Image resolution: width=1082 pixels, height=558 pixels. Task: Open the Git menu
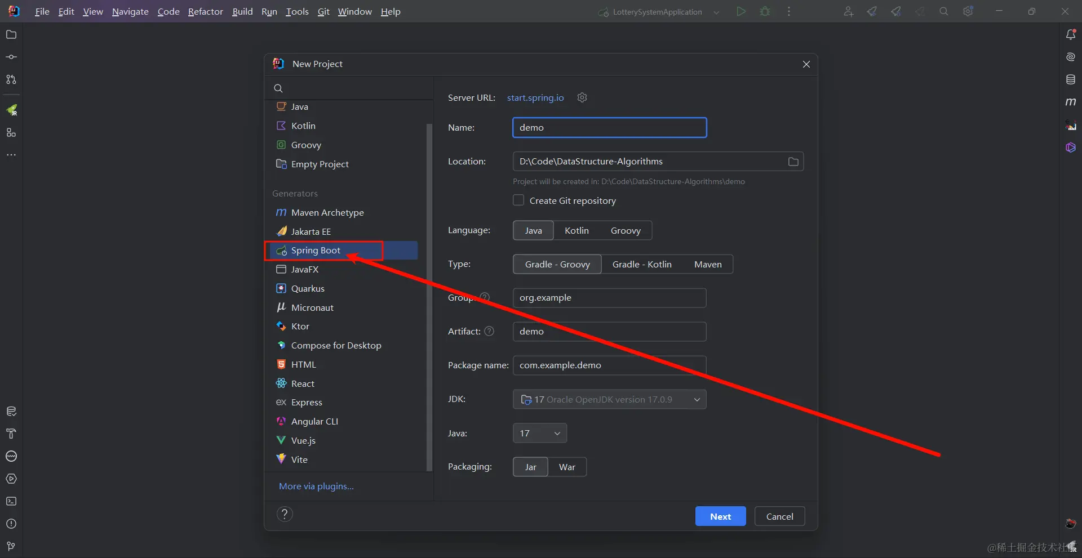click(x=323, y=11)
